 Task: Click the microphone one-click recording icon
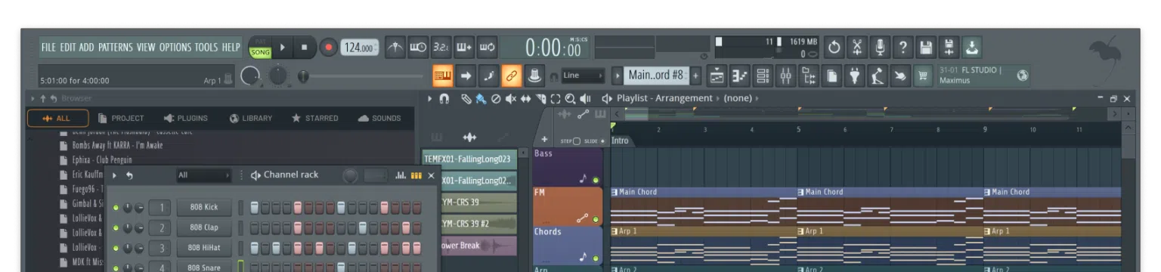tap(880, 48)
